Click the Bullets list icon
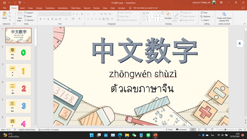The image size is (247, 139). tap(89, 14)
